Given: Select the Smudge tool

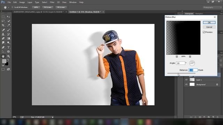Looking at the screenshot, I should pos(3,43).
